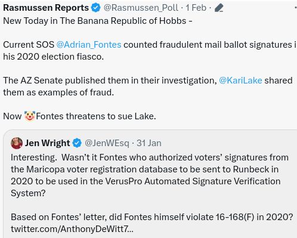Open Jen Wright's profile picture
Image resolution: width=297 pixels, height=238 pixels.
coord(17,143)
